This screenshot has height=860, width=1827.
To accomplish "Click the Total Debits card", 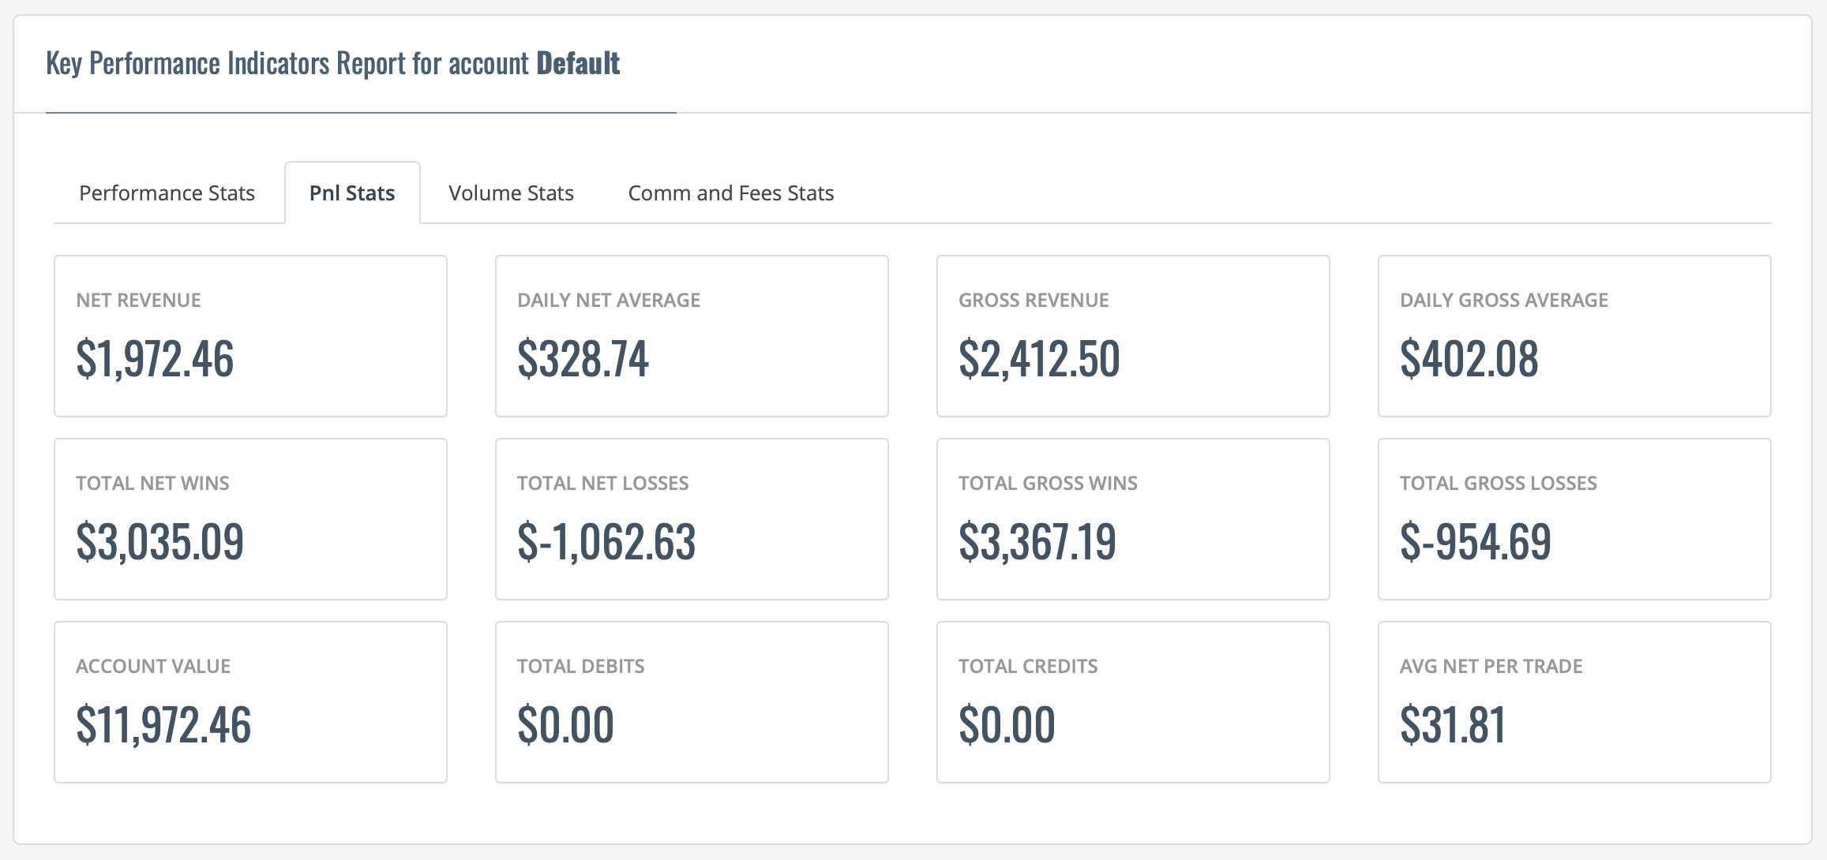I will tap(692, 702).
